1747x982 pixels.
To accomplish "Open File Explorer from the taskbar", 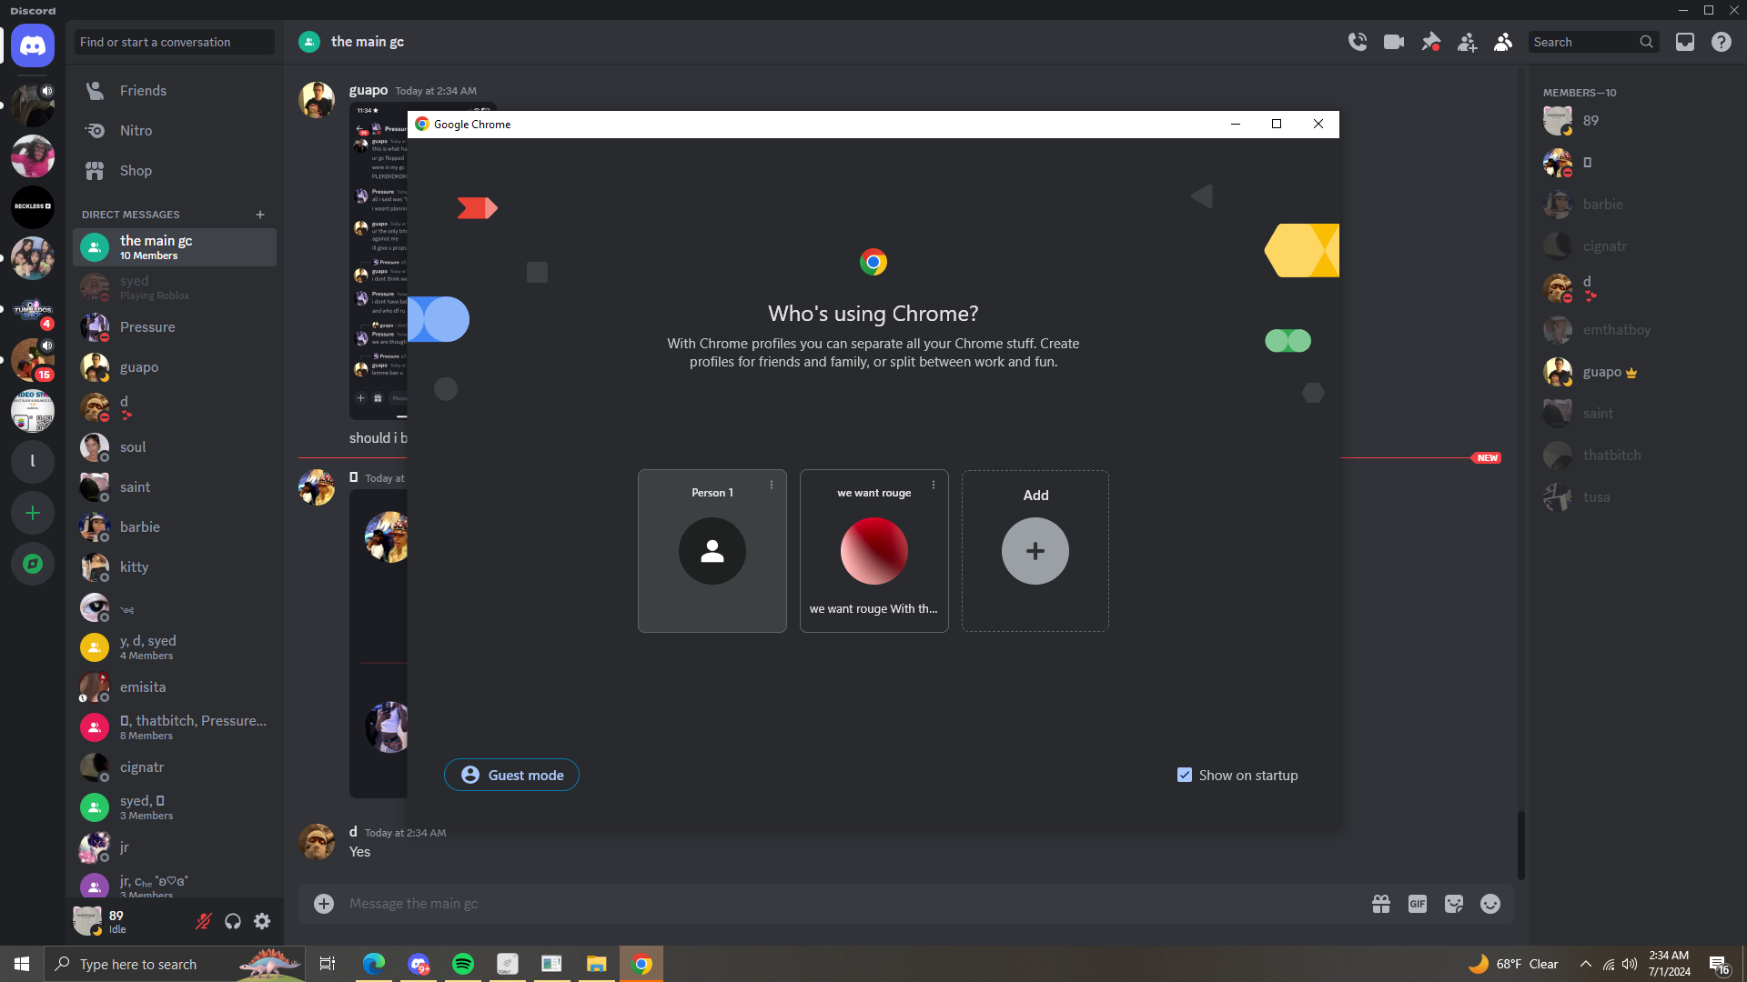I will point(597,964).
